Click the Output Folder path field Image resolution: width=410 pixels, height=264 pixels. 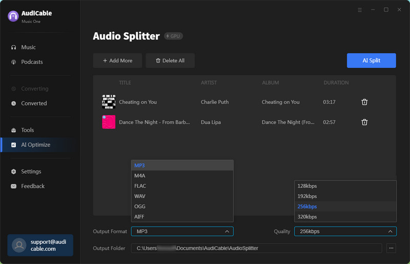tap(256, 248)
